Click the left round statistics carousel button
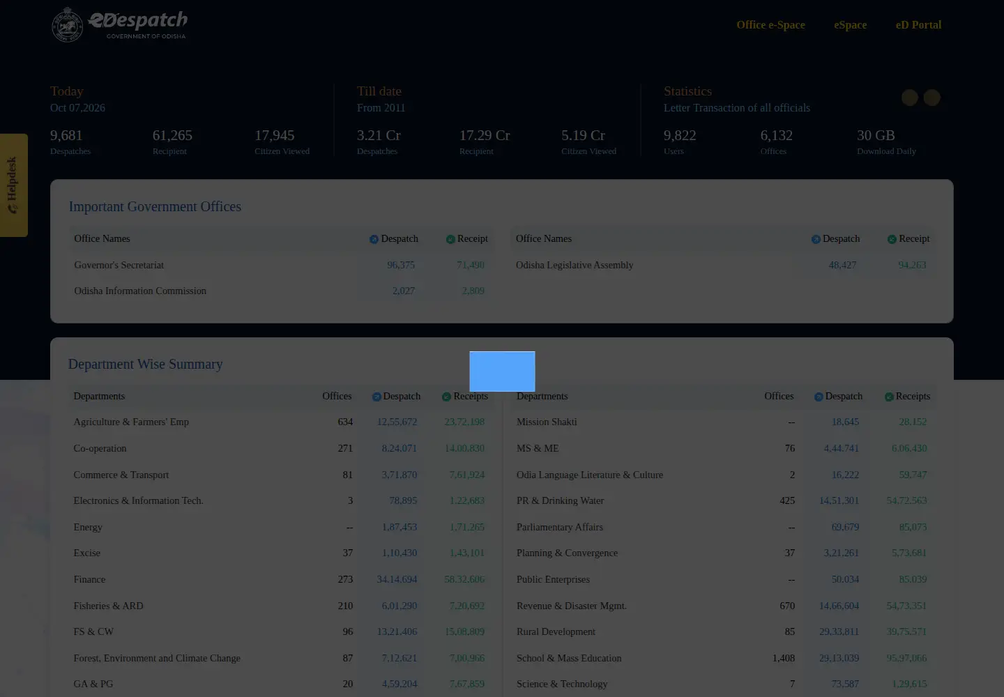The width and height of the screenshot is (1004, 697). click(x=909, y=98)
